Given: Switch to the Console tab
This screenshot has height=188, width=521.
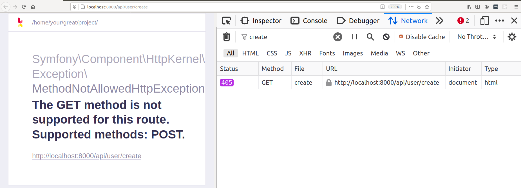Looking at the screenshot, I should pyautogui.click(x=309, y=21).
